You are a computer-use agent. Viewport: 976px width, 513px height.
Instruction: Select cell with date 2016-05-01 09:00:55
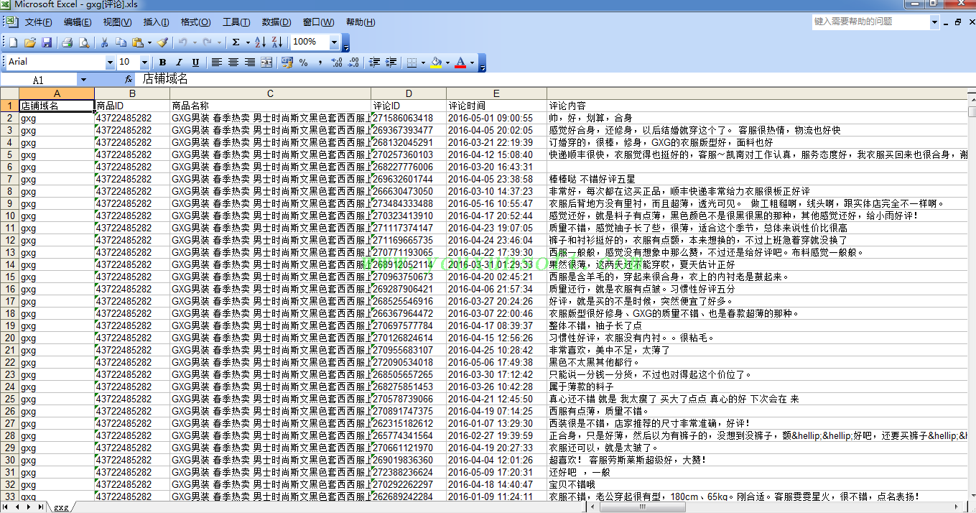tap(496, 118)
